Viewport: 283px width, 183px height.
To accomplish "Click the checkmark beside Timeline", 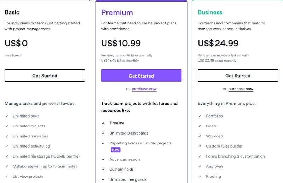I will tap(103, 123).
